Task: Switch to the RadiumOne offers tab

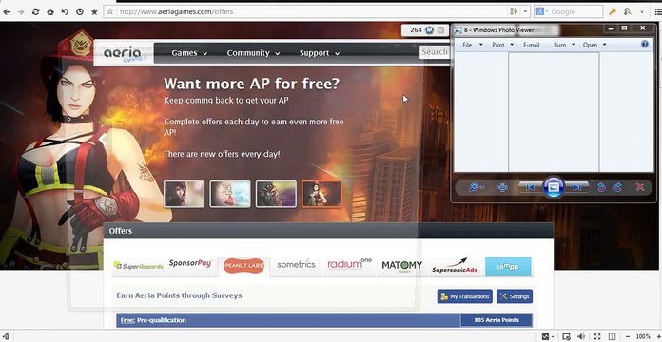Action: tap(349, 264)
